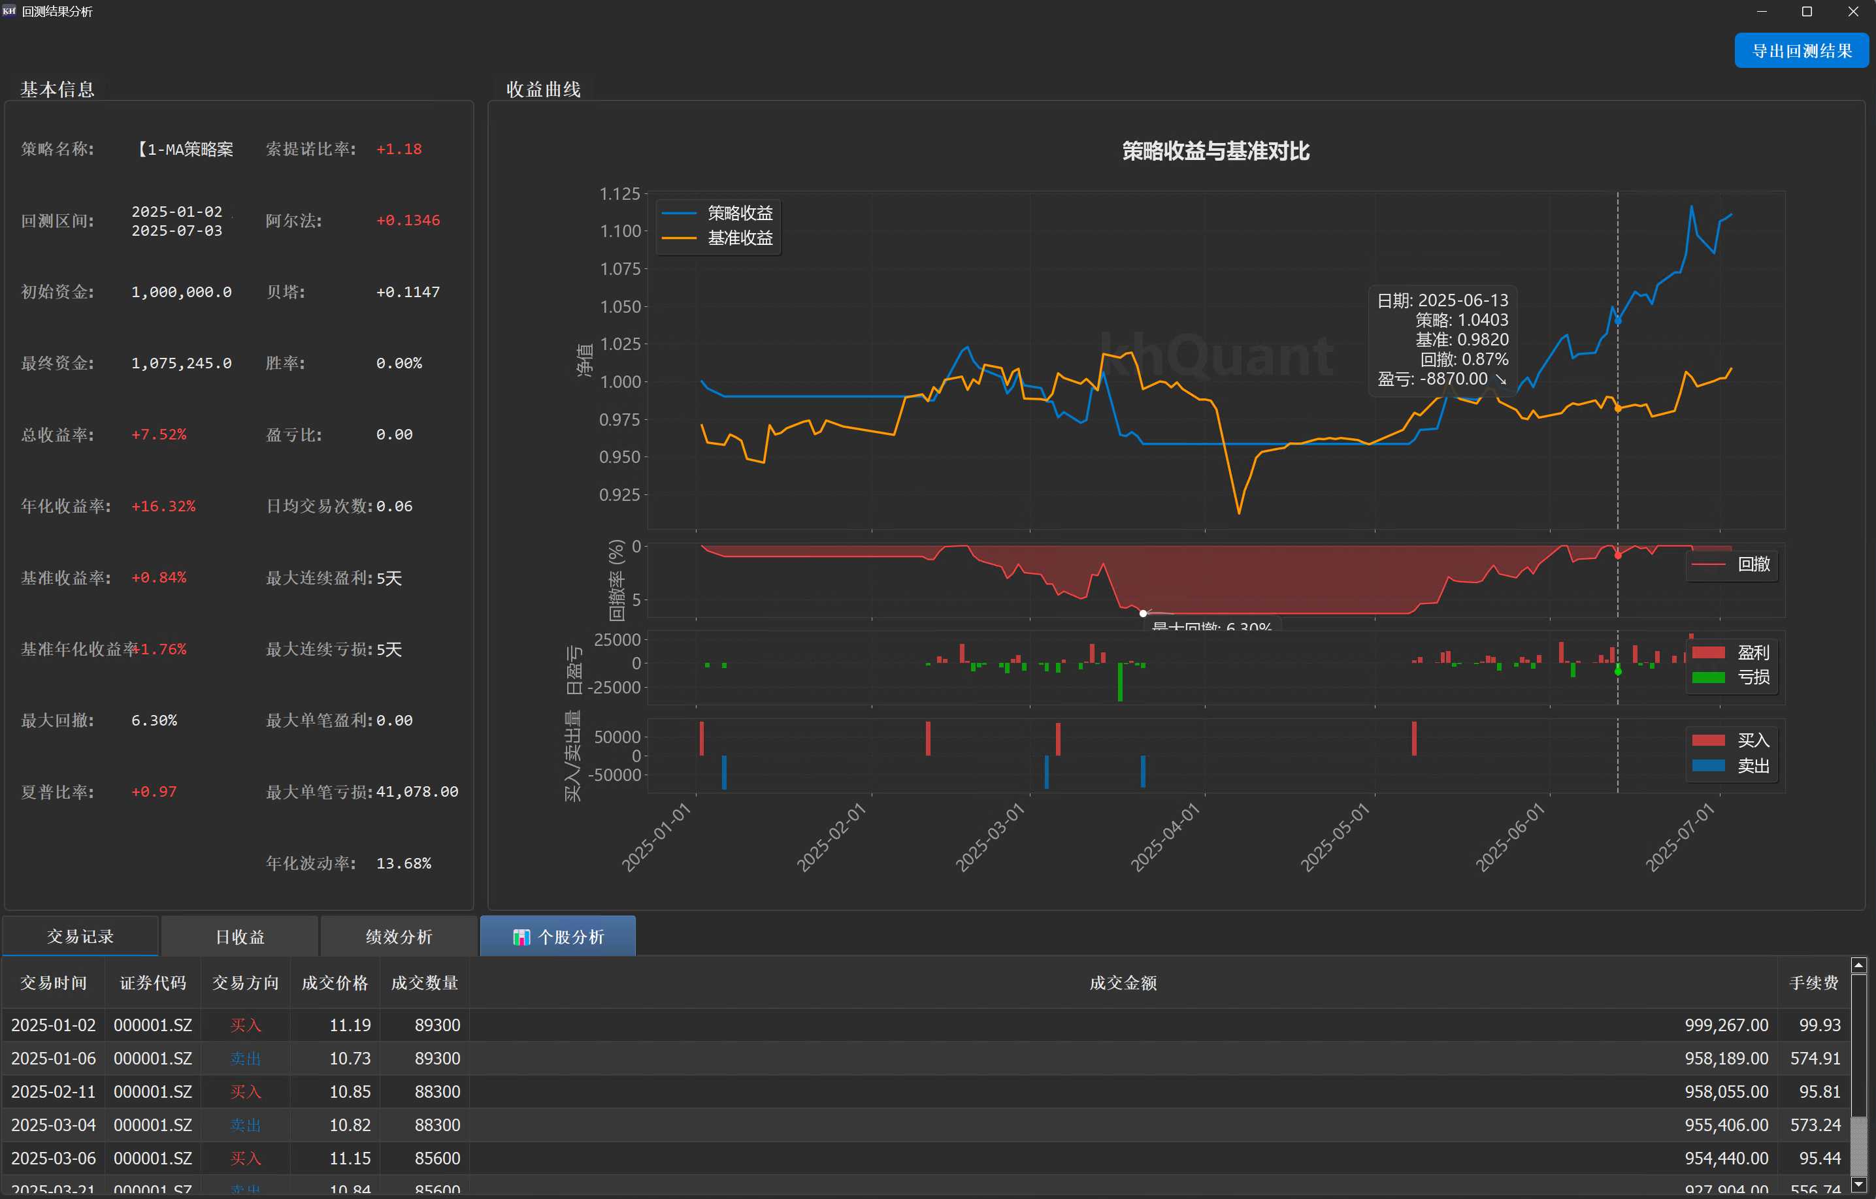Sort by 成交金额 column header
Viewport: 1876px width, 1199px height.
tap(1122, 983)
